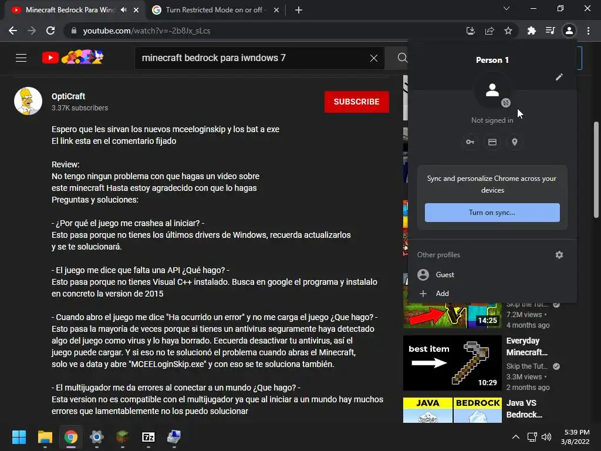Open Everyday Minecraft video title
601x451 pixels.
[x=526, y=346]
